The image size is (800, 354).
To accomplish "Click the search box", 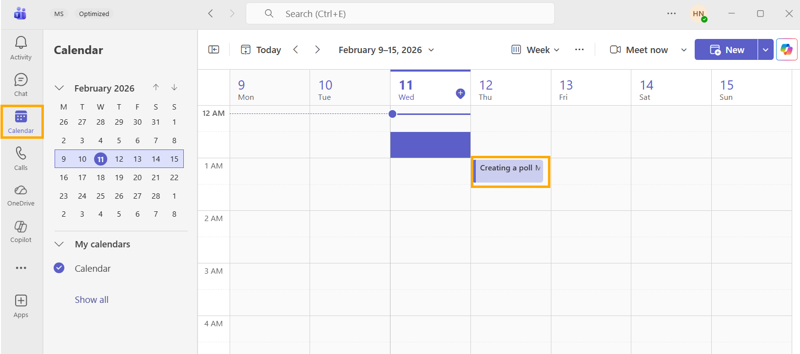I will coord(400,14).
